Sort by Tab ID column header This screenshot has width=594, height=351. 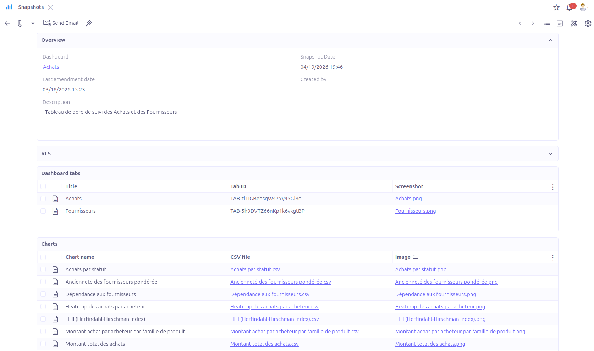point(238,186)
